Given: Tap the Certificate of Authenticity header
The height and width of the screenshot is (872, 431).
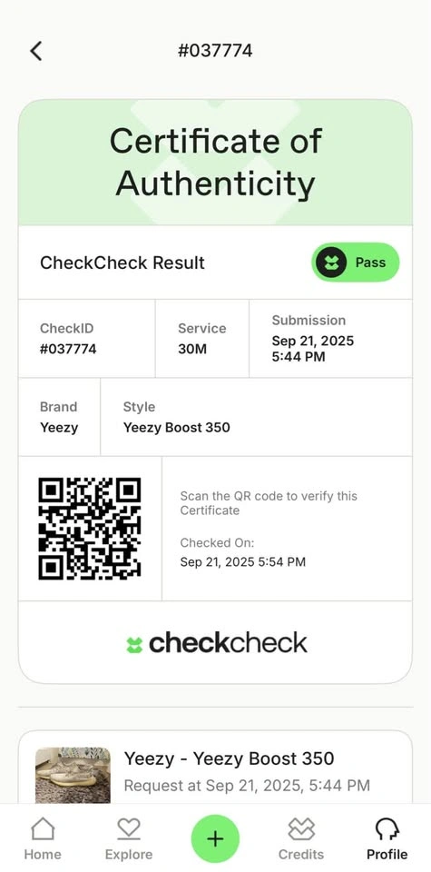Looking at the screenshot, I should [216, 163].
